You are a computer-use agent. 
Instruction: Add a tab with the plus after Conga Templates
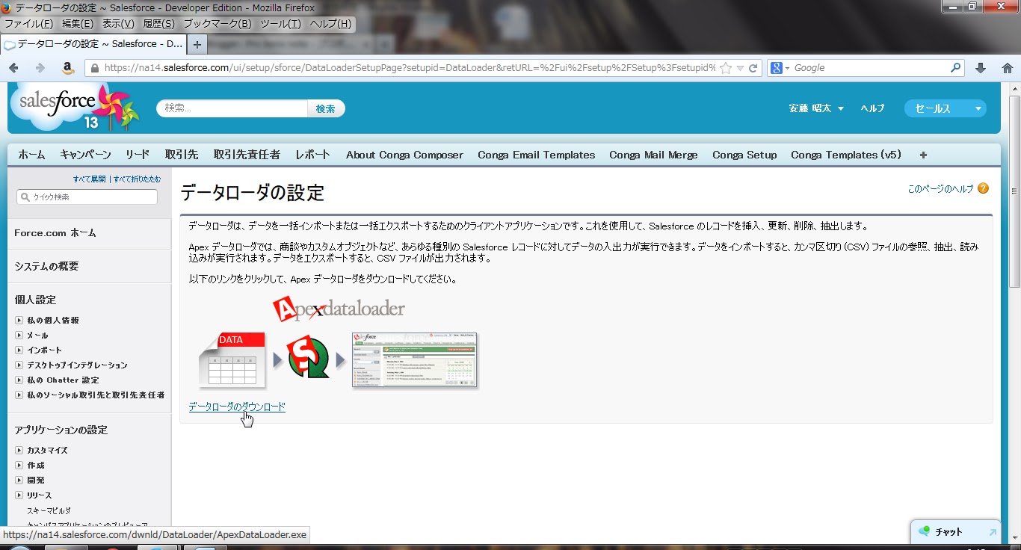[x=923, y=155]
